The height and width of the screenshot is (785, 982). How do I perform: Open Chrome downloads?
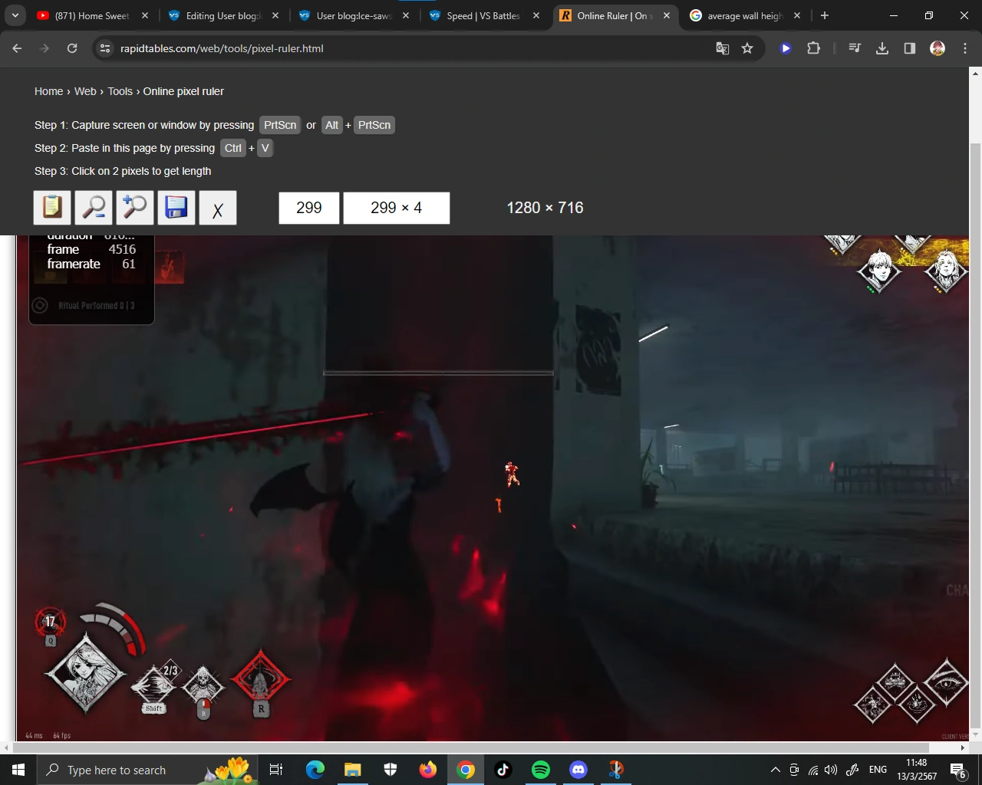(x=882, y=48)
